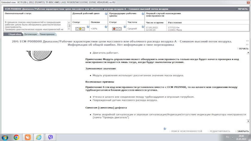Viewport: 251px width, 141px height.
Task: Click 'Первый случай нахождения неисправности' header
Action: [x=163, y=15]
